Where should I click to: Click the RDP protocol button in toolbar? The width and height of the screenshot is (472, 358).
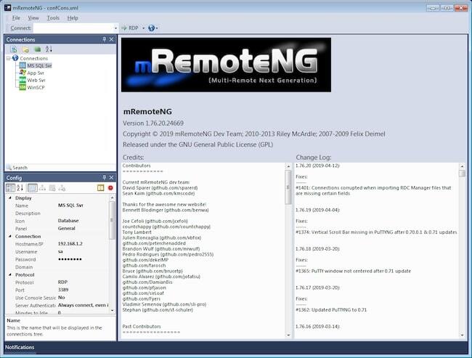[x=130, y=28]
